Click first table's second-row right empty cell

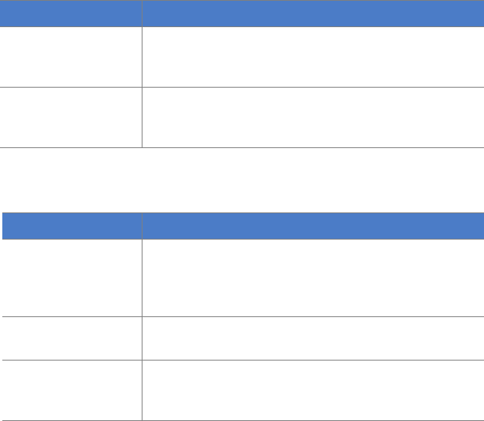[x=313, y=117]
